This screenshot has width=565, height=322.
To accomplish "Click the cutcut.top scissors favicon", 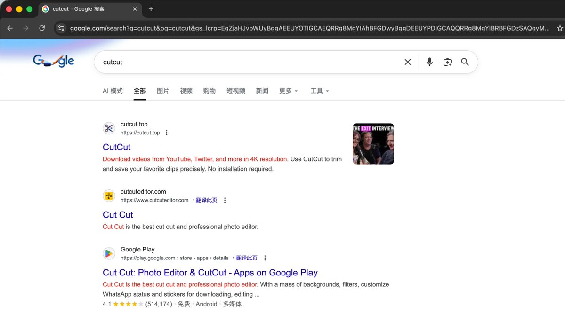I will [x=109, y=128].
